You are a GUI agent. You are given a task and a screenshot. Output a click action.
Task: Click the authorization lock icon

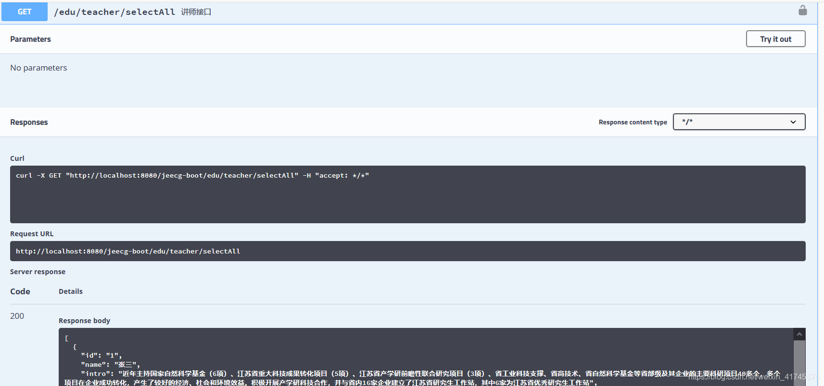[x=802, y=10]
